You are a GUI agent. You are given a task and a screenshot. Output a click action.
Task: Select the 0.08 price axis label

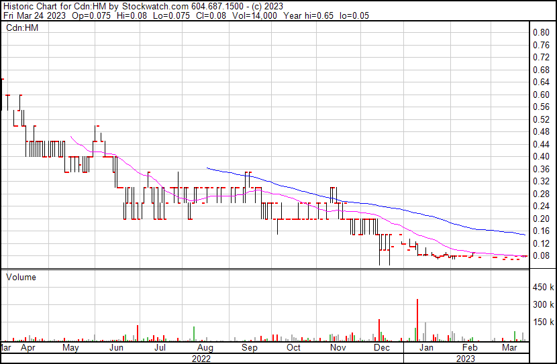pyautogui.click(x=541, y=256)
